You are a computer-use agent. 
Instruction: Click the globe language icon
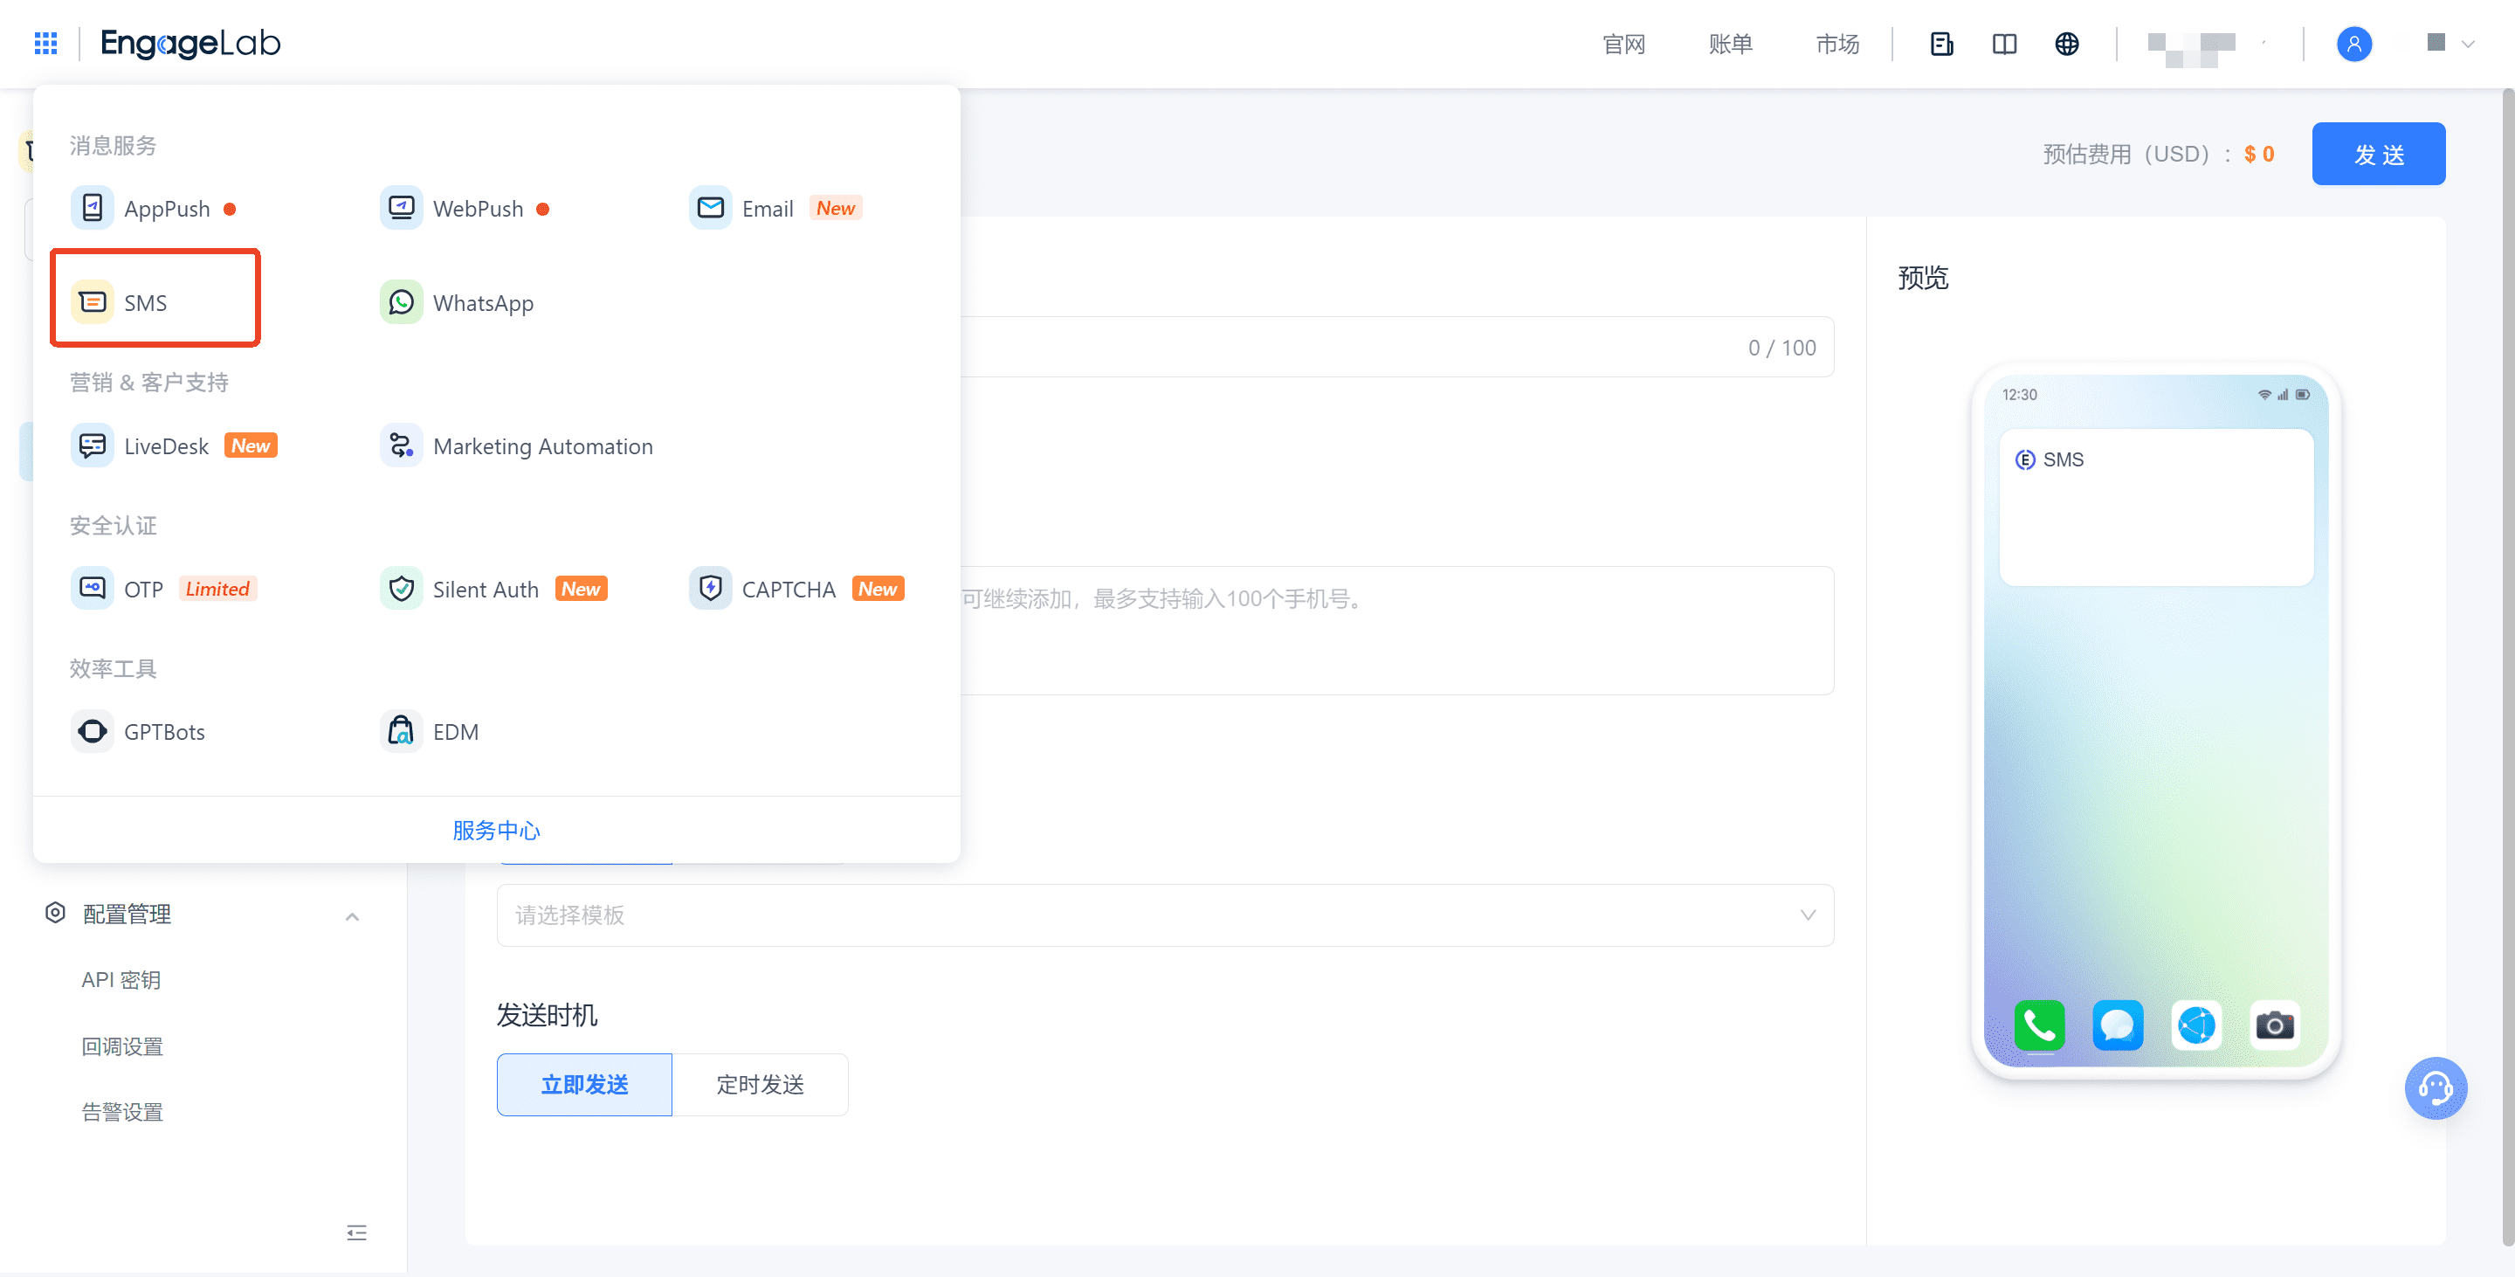[2066, 44]
